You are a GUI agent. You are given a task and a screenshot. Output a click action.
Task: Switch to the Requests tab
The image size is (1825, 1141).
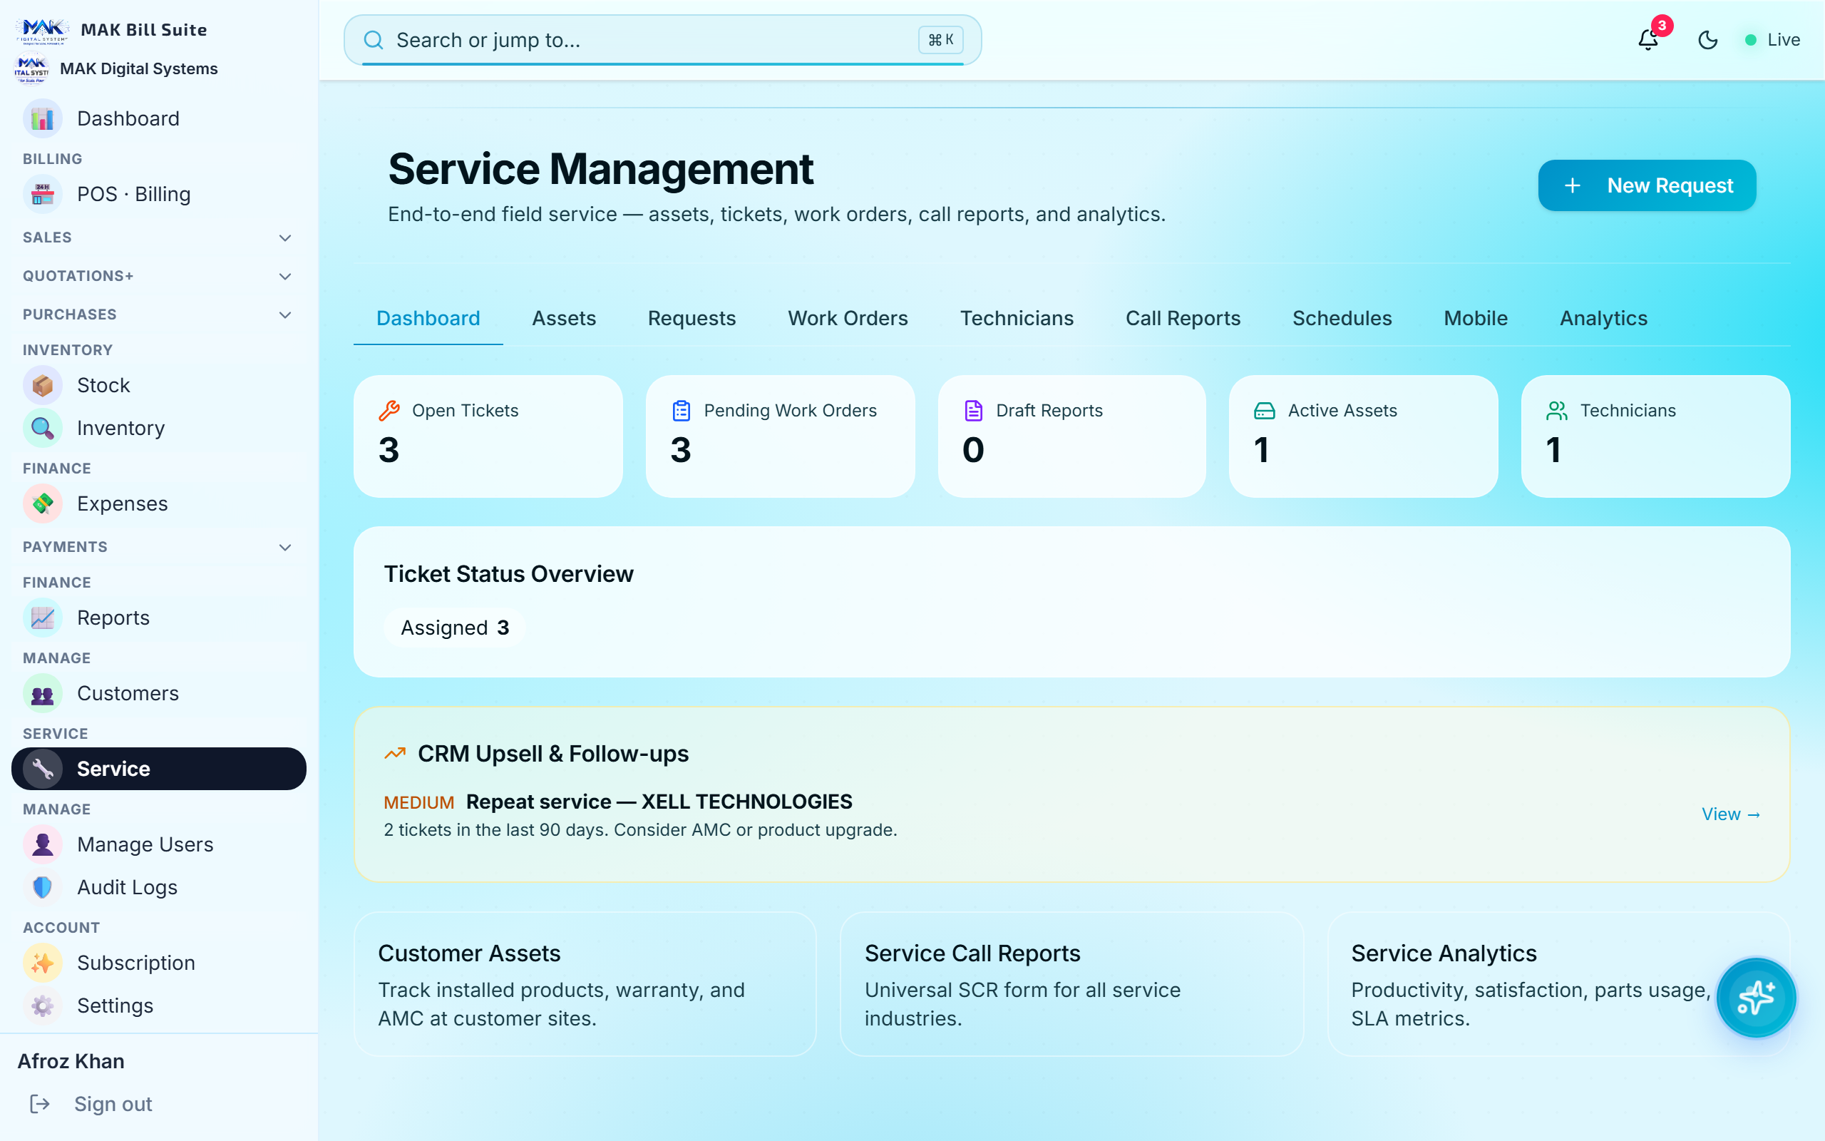[x=692, y=319]
